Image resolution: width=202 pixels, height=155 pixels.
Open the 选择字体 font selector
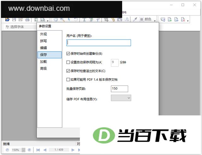pos(21,27)
